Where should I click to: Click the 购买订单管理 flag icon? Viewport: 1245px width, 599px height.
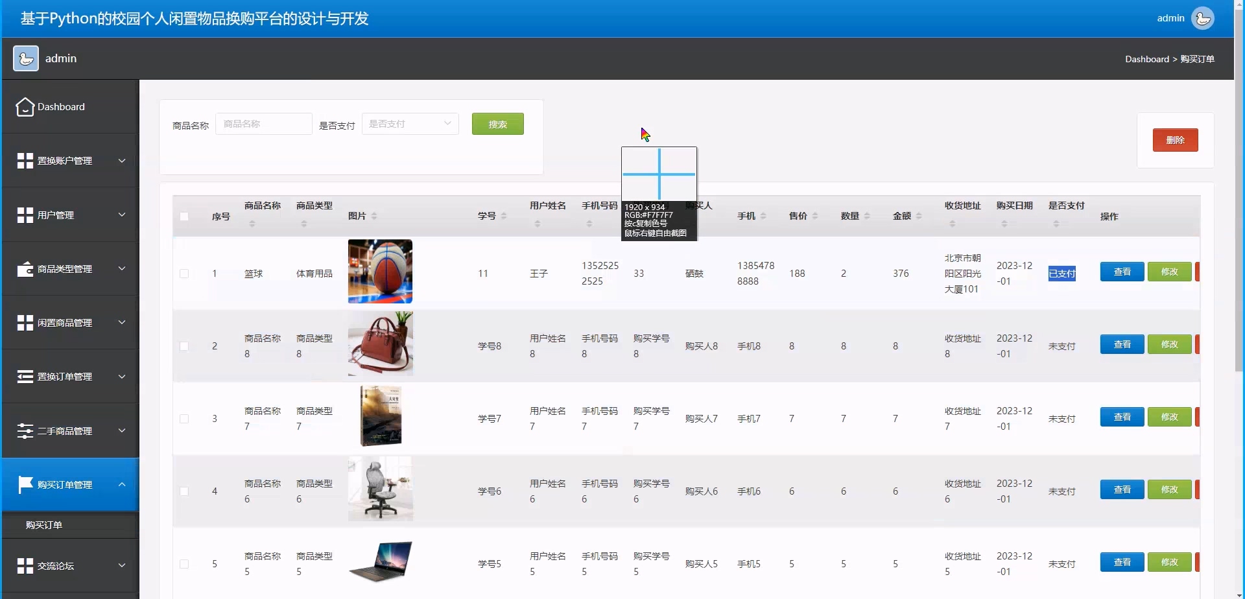tap(25, 485)
